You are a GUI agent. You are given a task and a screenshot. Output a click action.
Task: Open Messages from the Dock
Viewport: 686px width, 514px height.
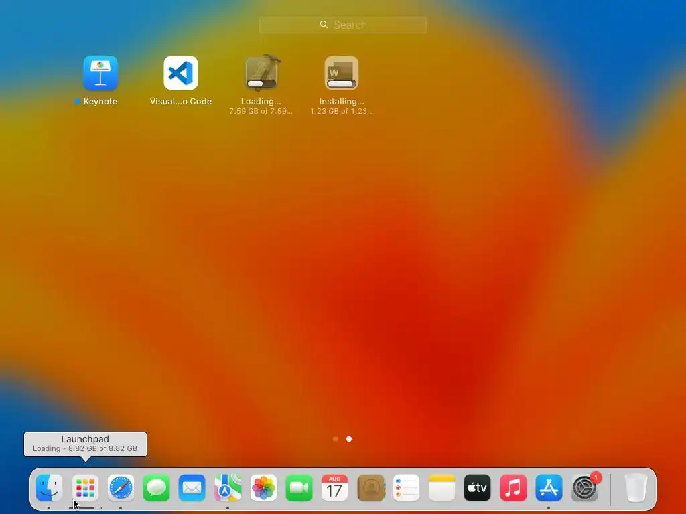[x=156, y=488]
